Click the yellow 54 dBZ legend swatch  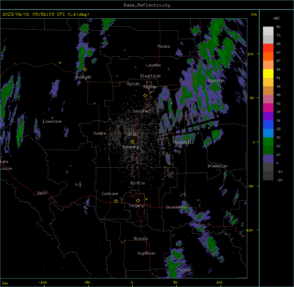coord(268,73)
